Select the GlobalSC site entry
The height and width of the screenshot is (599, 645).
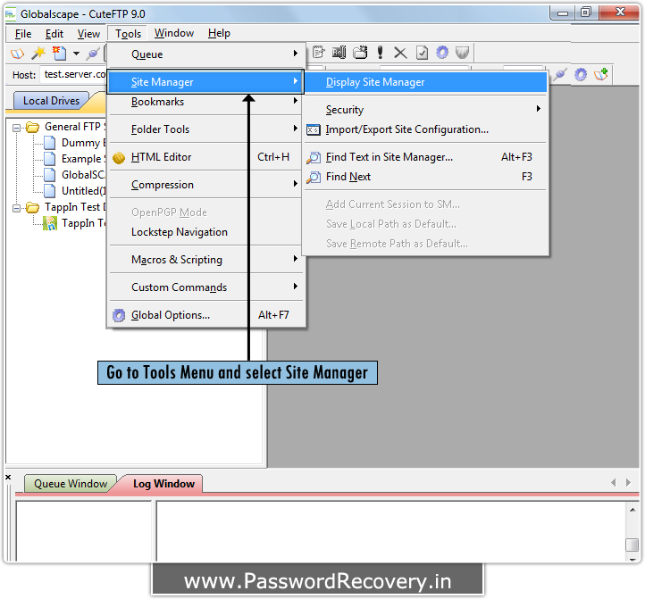click(x=83, y=175)
